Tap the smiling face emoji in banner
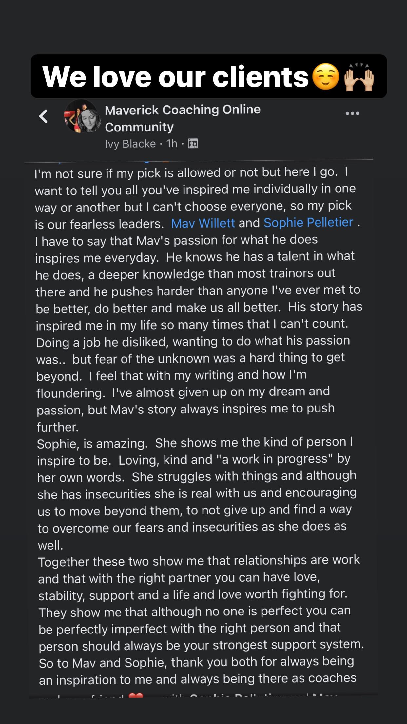The height and width of the screenshot is (724, 407). tap(325, 77)
